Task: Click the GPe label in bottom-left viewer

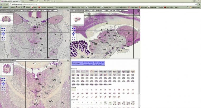Action: (x=51, y=101)
